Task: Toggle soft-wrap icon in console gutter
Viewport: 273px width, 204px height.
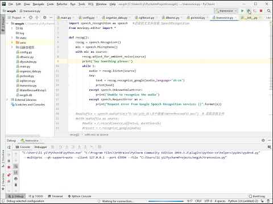Action: [16, 167]
